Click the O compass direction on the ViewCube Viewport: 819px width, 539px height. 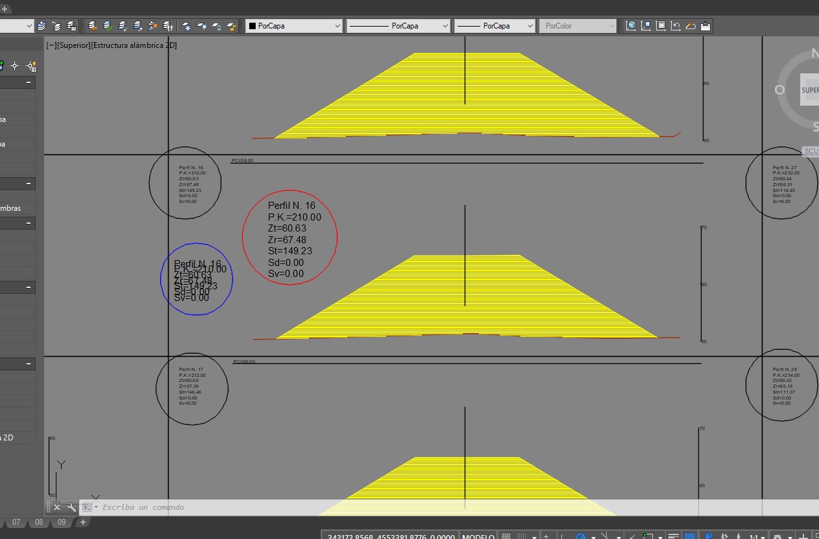click(780, 90)
